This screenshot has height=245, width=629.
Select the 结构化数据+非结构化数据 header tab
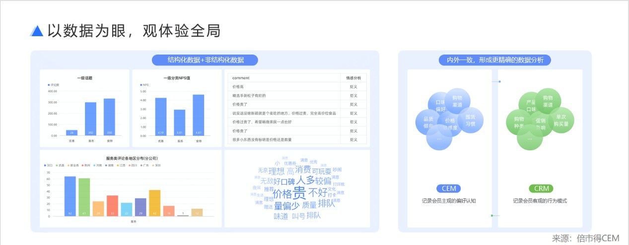tap(205, 60)
